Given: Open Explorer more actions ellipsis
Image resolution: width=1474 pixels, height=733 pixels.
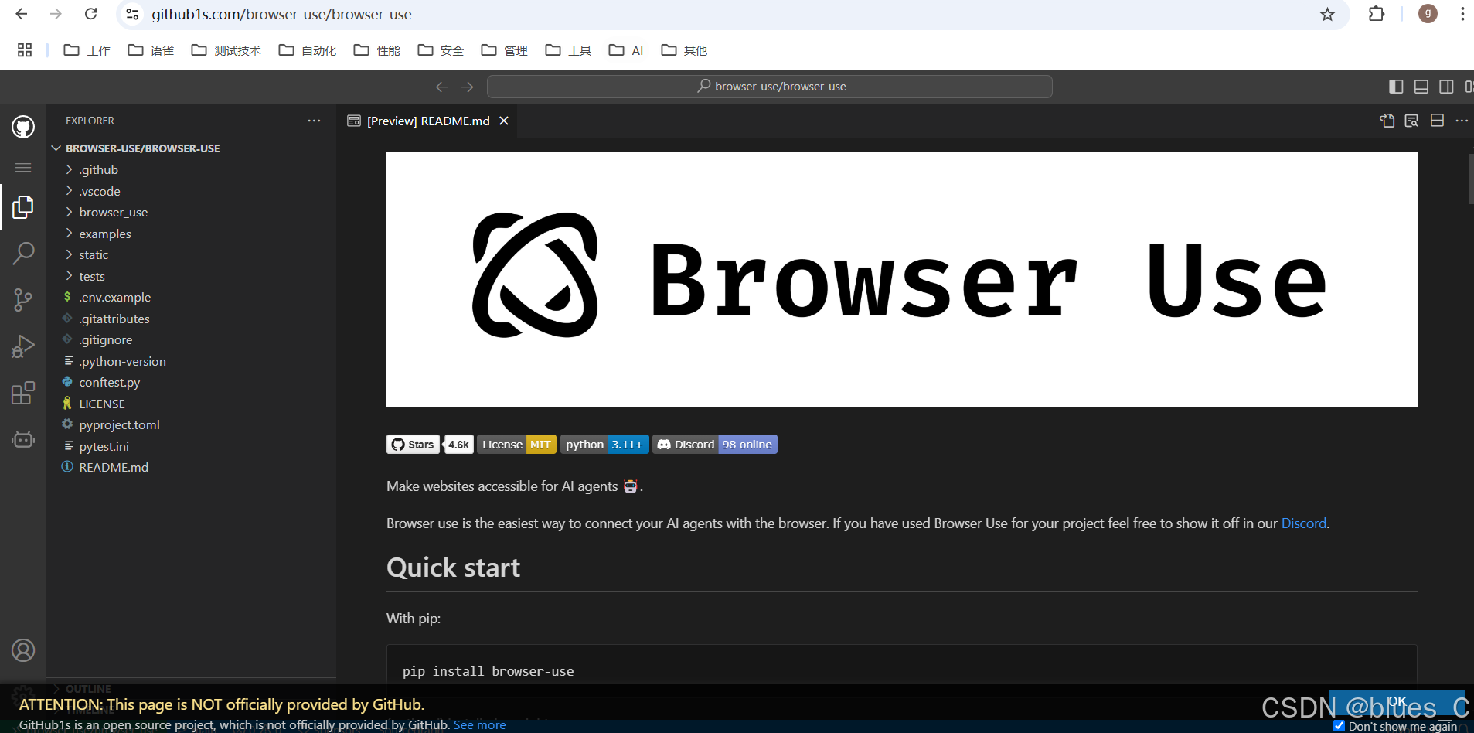Looking at the screenshot, I should [x=314, y=121].
